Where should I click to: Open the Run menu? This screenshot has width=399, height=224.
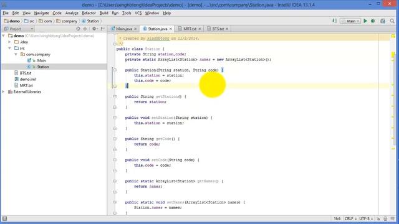[115, 13]
